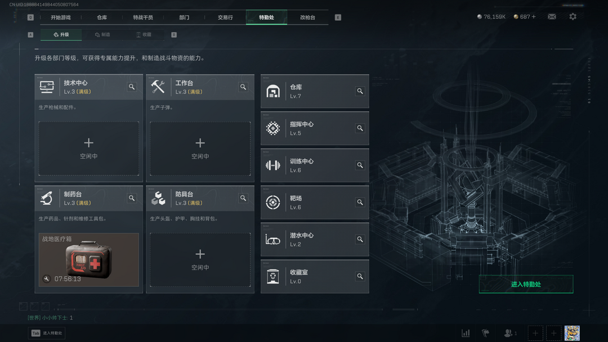Click the flag icon in bottom bar
The width and height of the screenshot is (608, 342).
coord(485,333)
